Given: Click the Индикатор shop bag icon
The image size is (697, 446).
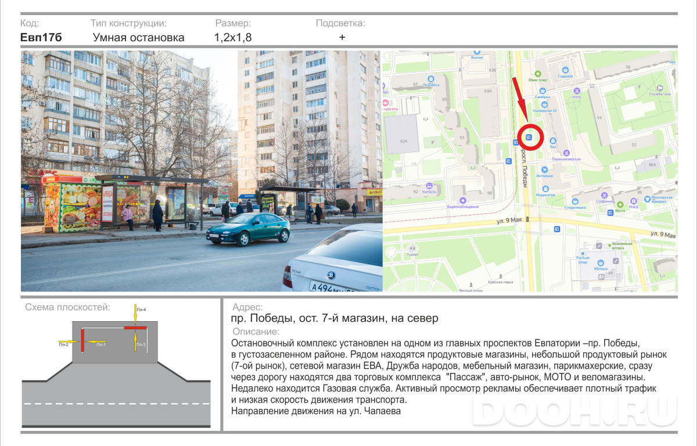Looking at the screenshot, I should 545,189.
